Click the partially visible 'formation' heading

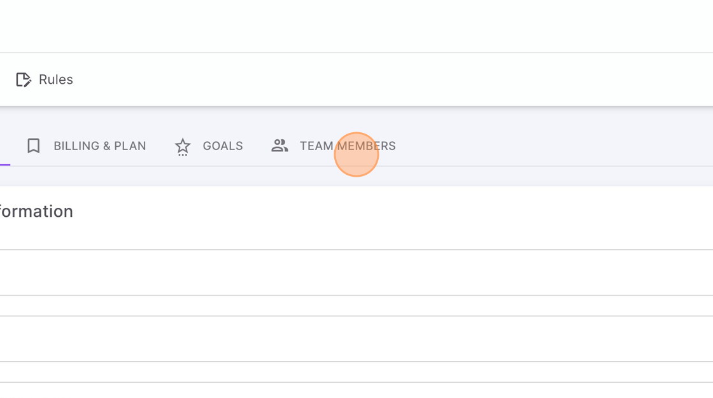(x=36, y=211)
